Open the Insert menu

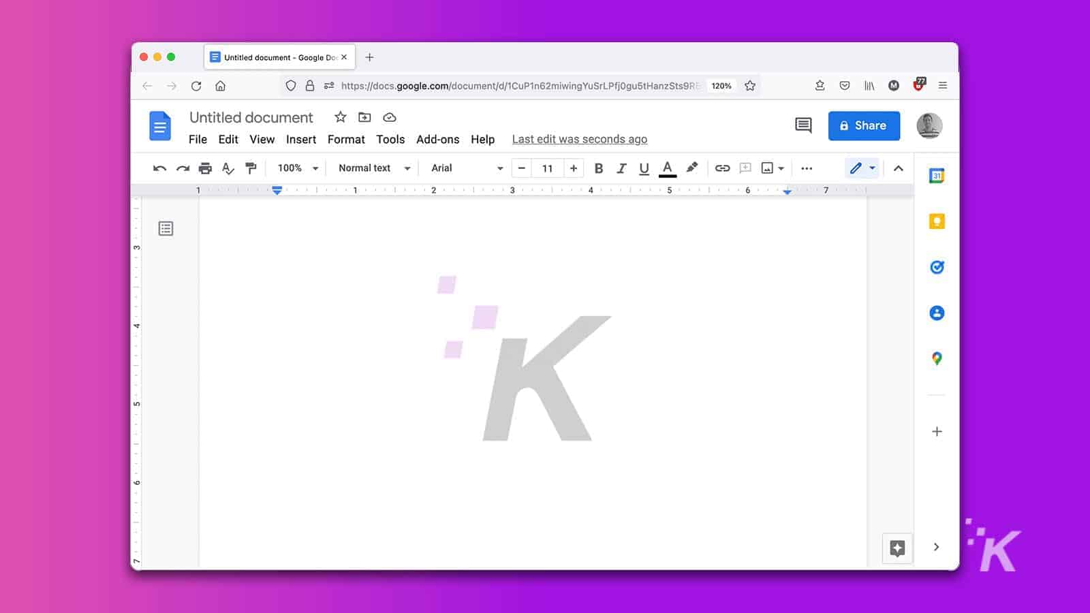pyautogui.click(x=301, y=140)
